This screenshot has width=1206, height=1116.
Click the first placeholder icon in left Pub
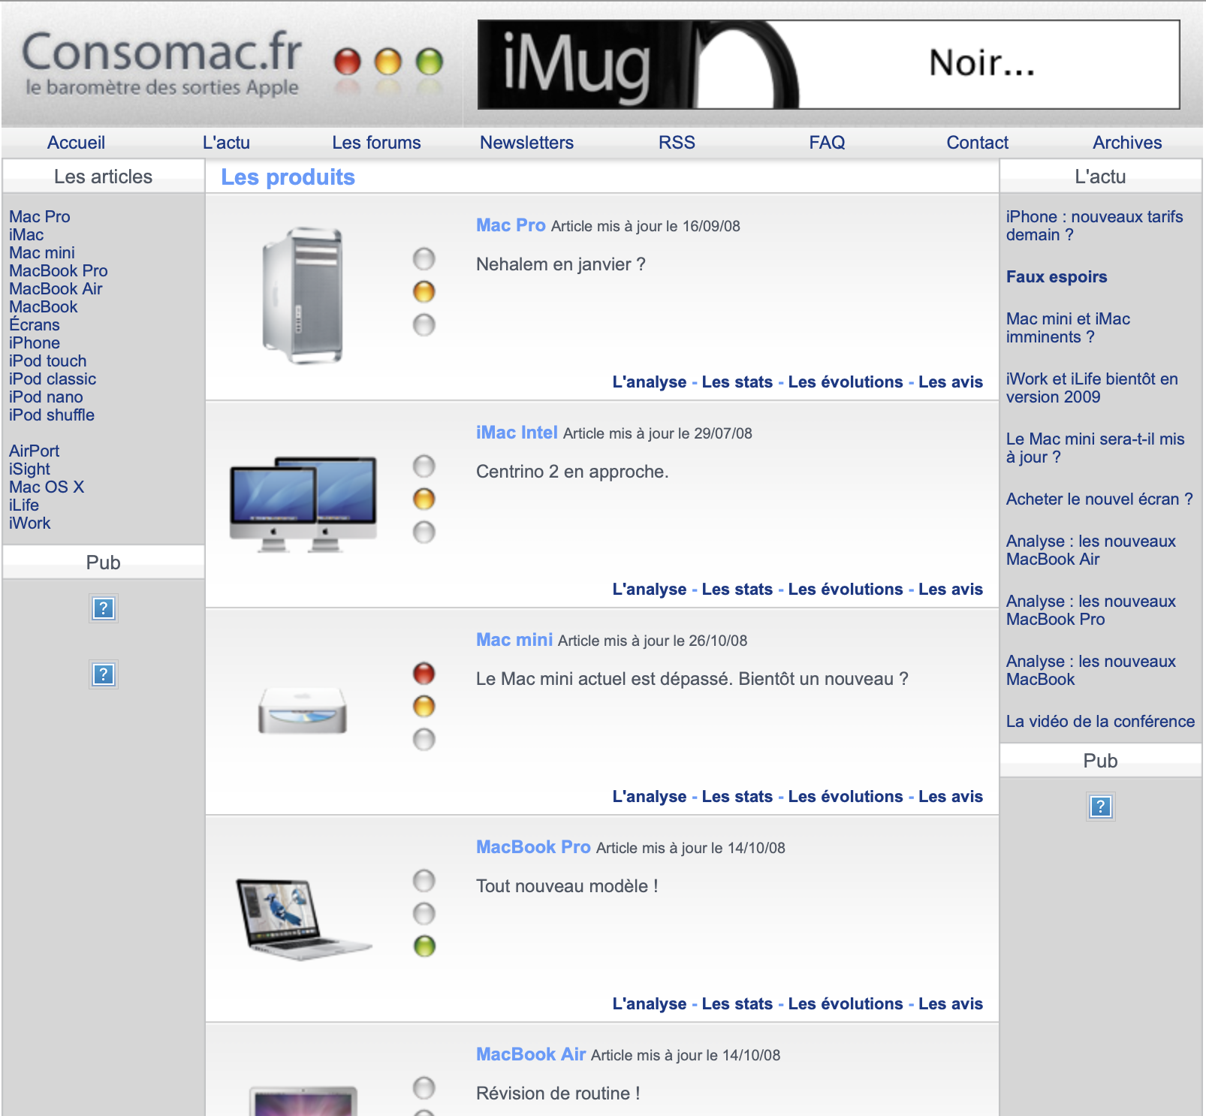point(104,608)
